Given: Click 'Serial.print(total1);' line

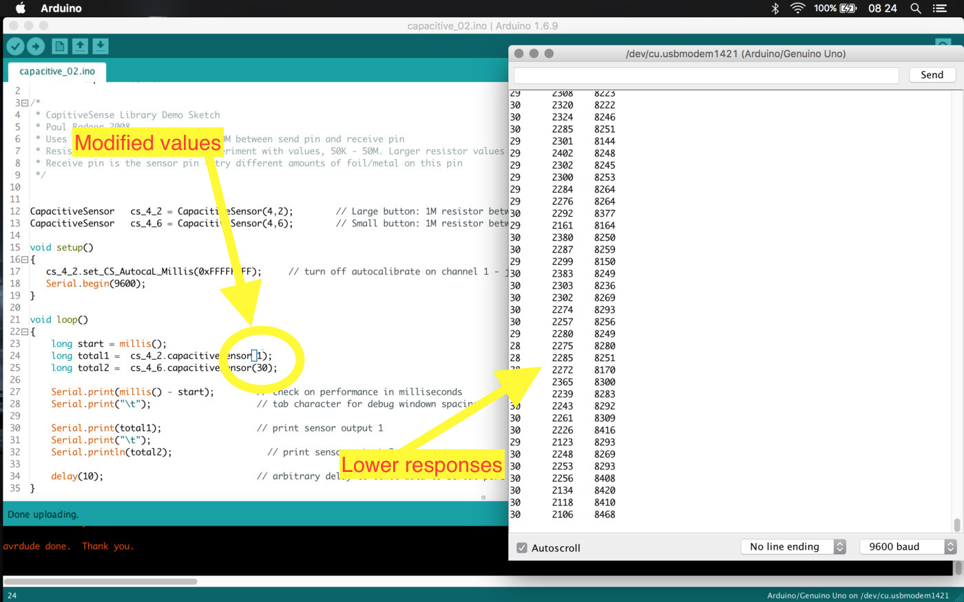Looking at the screenshot, I should tap(106, 428).
